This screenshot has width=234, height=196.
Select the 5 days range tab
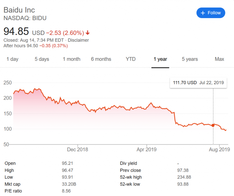42,59
